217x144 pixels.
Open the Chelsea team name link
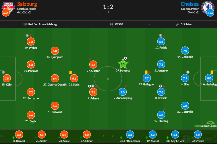coord(190,4)
